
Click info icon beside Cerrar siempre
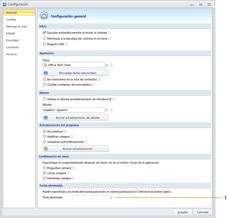(68, 173)
